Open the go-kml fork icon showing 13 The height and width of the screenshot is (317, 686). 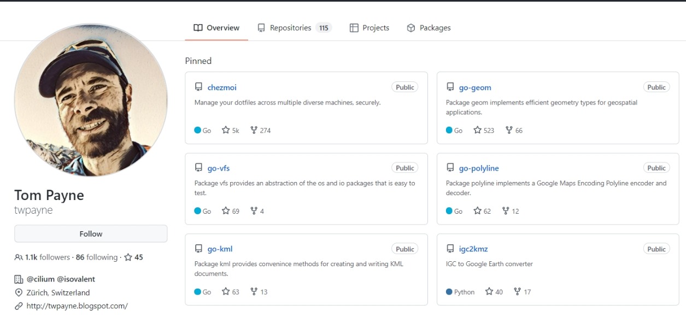point(254,292)
